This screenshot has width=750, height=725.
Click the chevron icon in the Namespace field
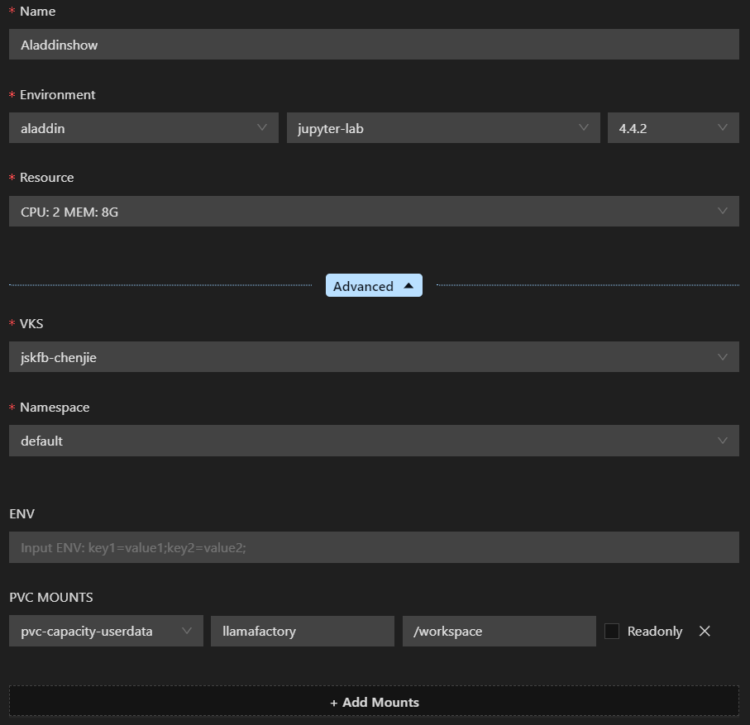pos(724,441)
